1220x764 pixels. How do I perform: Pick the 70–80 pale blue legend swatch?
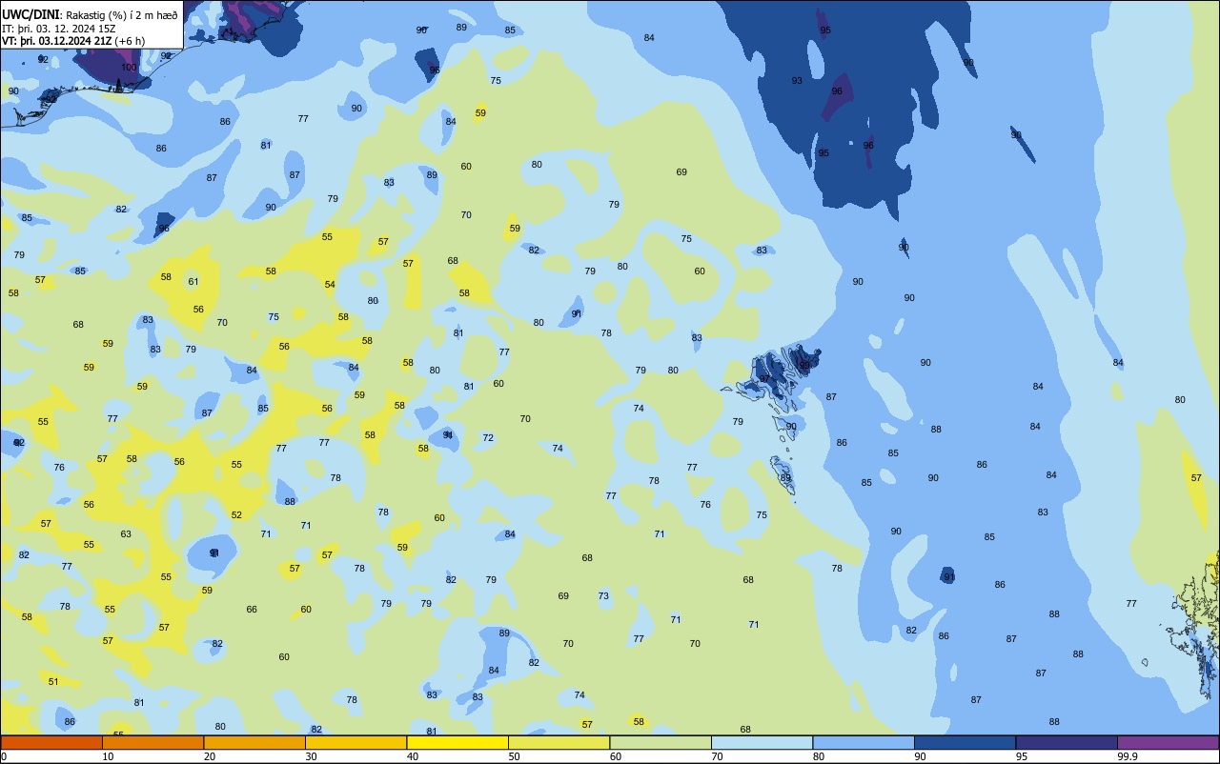[762, 742]
